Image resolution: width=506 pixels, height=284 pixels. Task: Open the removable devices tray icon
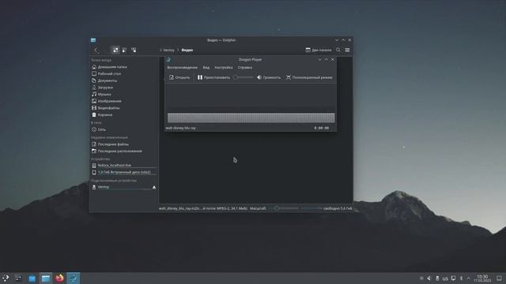coord(437,278)
